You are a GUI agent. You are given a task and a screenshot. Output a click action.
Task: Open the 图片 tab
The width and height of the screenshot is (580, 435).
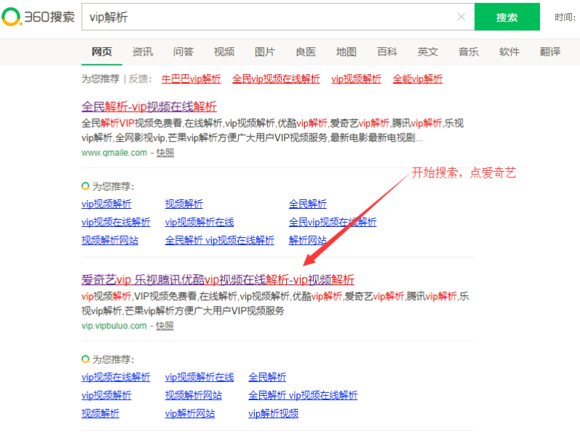[x=265, y=51]
